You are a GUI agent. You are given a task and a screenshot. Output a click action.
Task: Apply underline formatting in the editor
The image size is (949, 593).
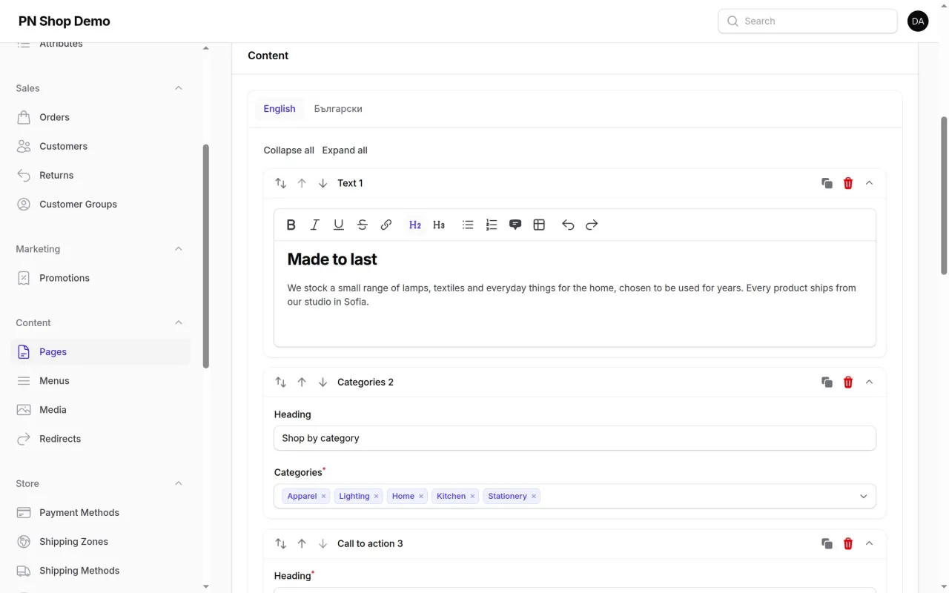339,225
